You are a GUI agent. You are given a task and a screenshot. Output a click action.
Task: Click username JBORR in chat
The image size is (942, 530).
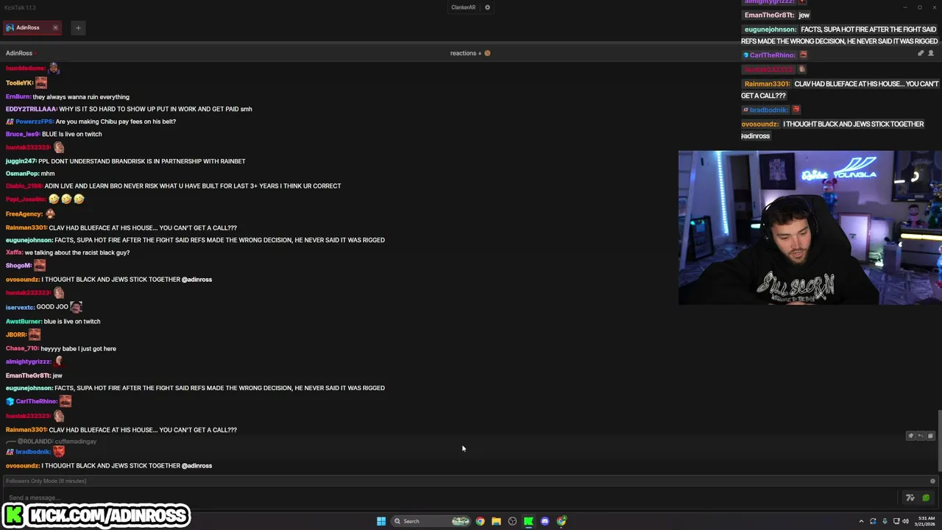(16, 335)
